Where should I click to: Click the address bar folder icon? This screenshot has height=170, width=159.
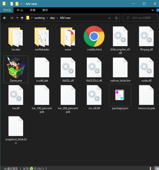point(28,18)
